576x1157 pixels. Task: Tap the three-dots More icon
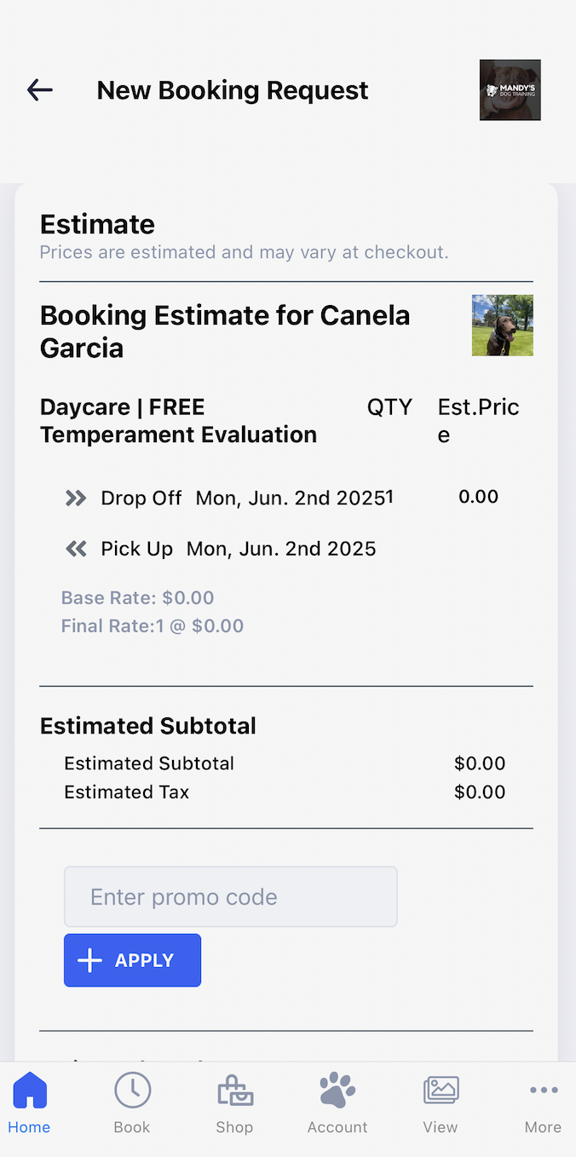pyautogui.click(x=543, y=1091)
